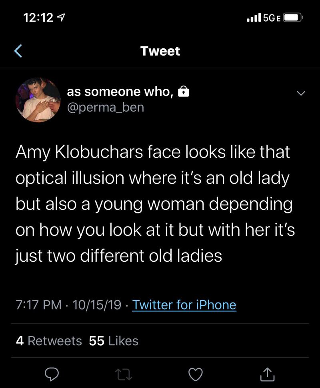320x388 pixels.
Task: Tap the padlock protected account icon
Action: coord(183,92)
